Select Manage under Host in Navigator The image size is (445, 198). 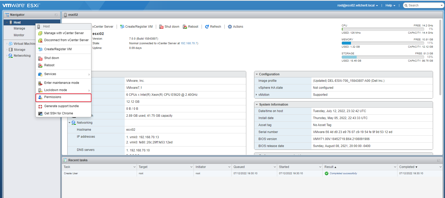coord(19,28)
